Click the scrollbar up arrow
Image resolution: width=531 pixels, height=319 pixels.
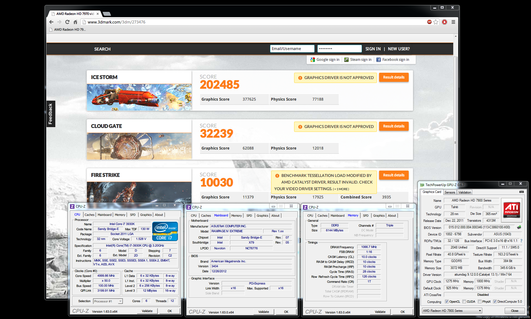tap(455, 36)
